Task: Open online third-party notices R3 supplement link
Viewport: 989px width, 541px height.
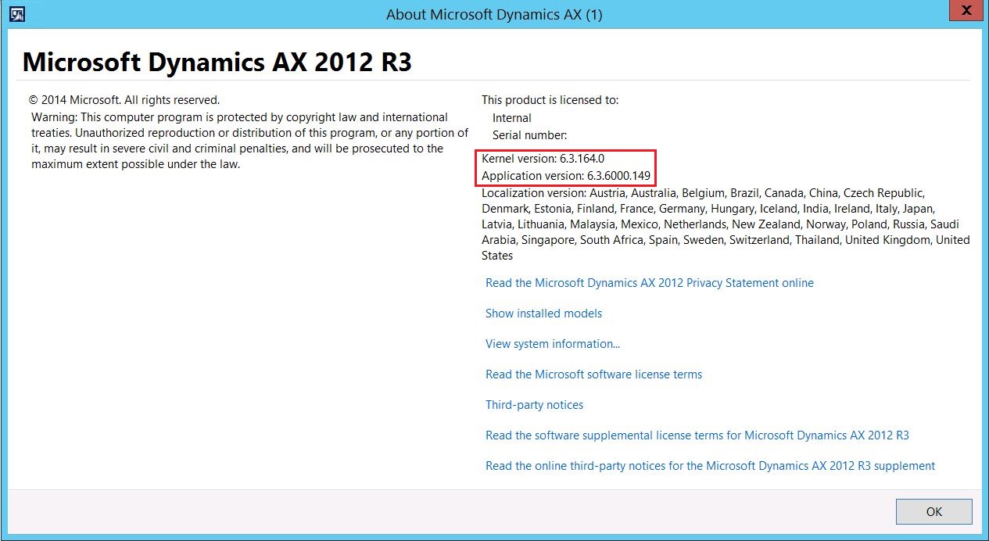Action: pyautogui.click(x=710, y=466)
